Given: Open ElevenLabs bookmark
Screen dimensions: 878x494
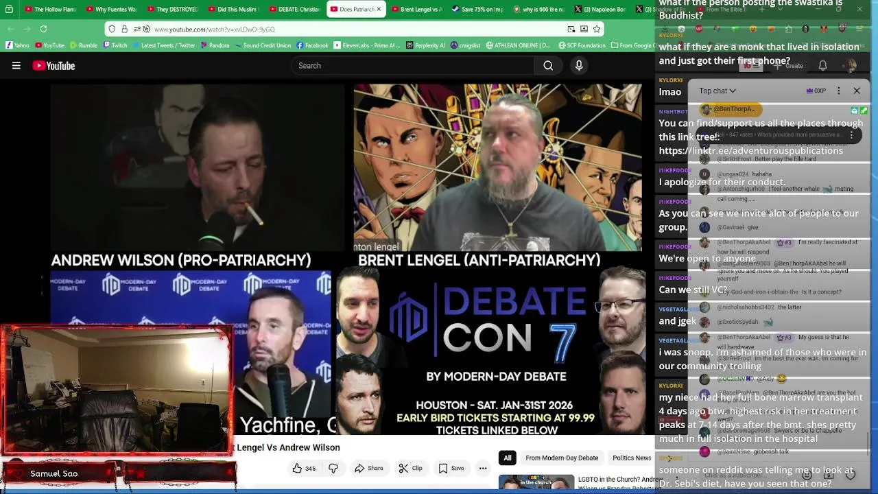Looking at the screenshot, I should pyautogui.click(x=367, y=45).
